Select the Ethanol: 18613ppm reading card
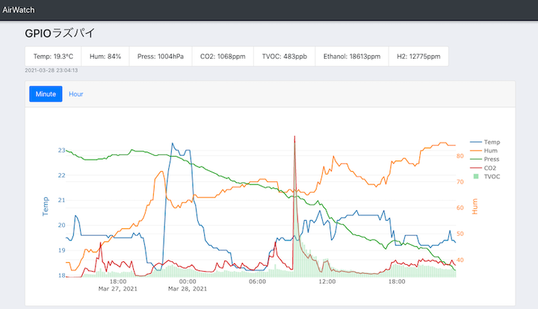 coord(352,57)
